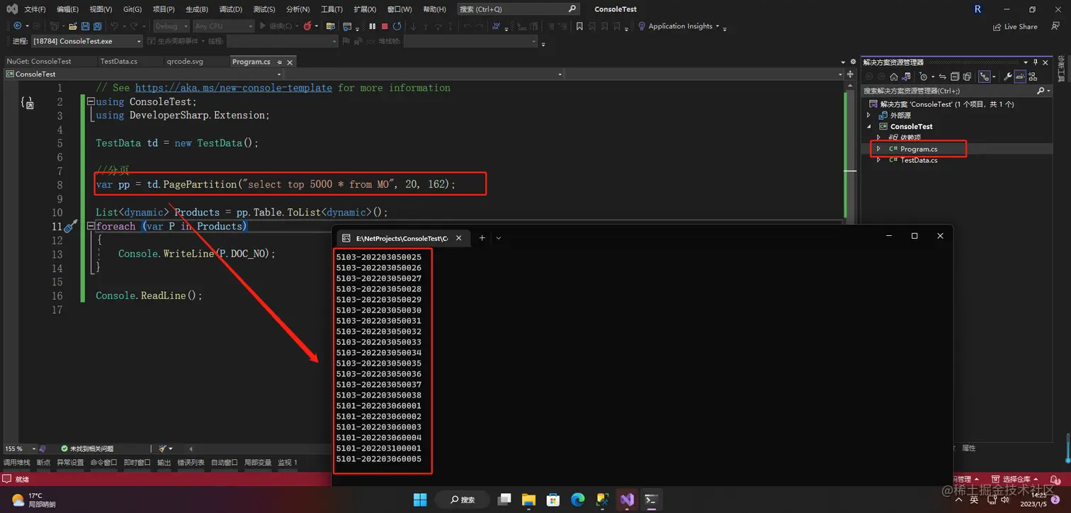Collapse the ConsoleTest project node
The width and height of the screenshot is (1071, 513).
click(x=870, y=127)
